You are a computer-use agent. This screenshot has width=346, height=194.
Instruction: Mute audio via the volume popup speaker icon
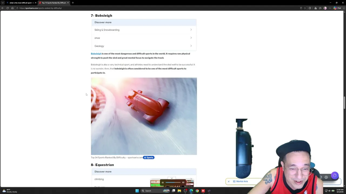point(162,182)
